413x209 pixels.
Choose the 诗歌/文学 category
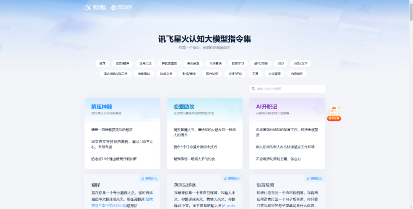point(301,63)
